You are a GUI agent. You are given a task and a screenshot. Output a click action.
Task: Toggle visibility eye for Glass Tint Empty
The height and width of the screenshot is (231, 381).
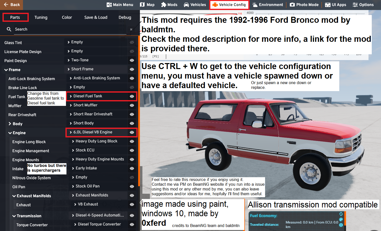pos(132,42)
